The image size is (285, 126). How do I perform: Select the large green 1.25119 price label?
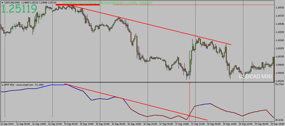click(x=19, y=9)
